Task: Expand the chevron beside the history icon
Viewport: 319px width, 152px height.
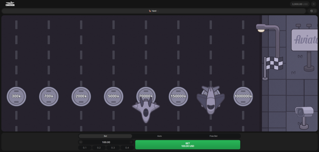Action: point(315,11)
